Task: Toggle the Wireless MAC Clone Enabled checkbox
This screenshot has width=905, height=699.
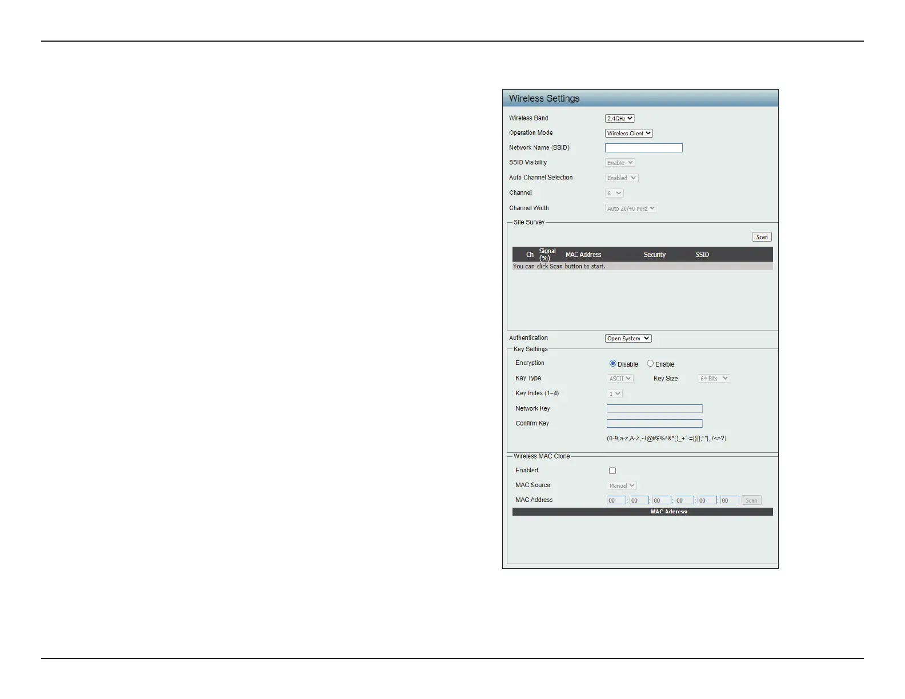Action: pyautogui.click(x=612, y=471)
